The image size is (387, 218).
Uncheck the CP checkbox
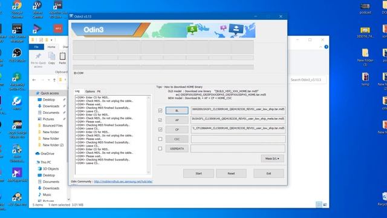[x=160, y=129]
